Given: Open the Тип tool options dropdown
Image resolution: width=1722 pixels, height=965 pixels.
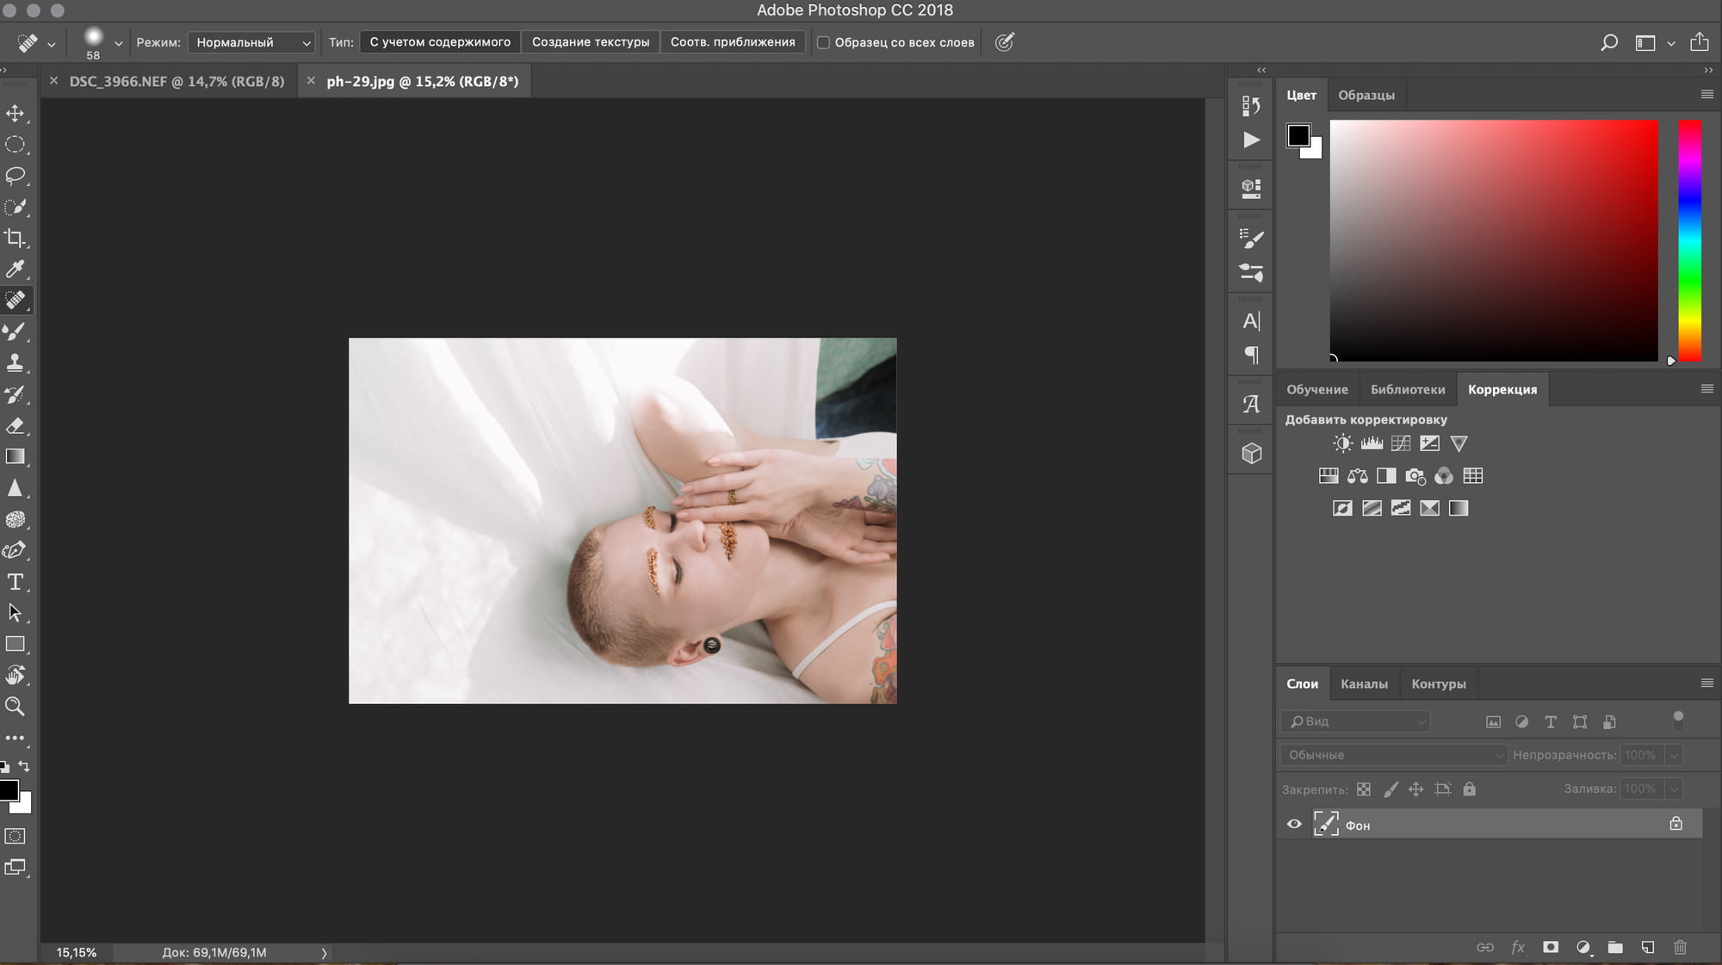Looking at the screenshot, I should (x=440, y=41).
